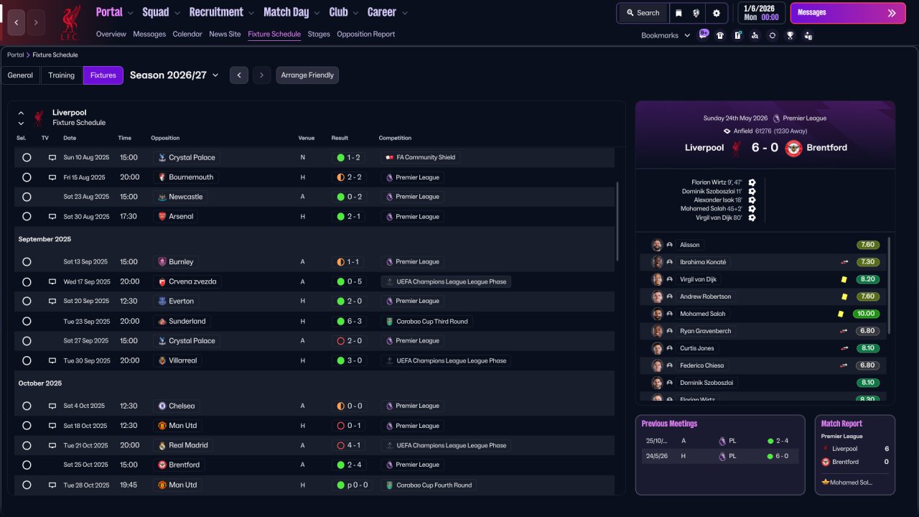The image size is (919, 517).
Task: Select the Burnley fixture radio button
Action: tap(27, 262)
